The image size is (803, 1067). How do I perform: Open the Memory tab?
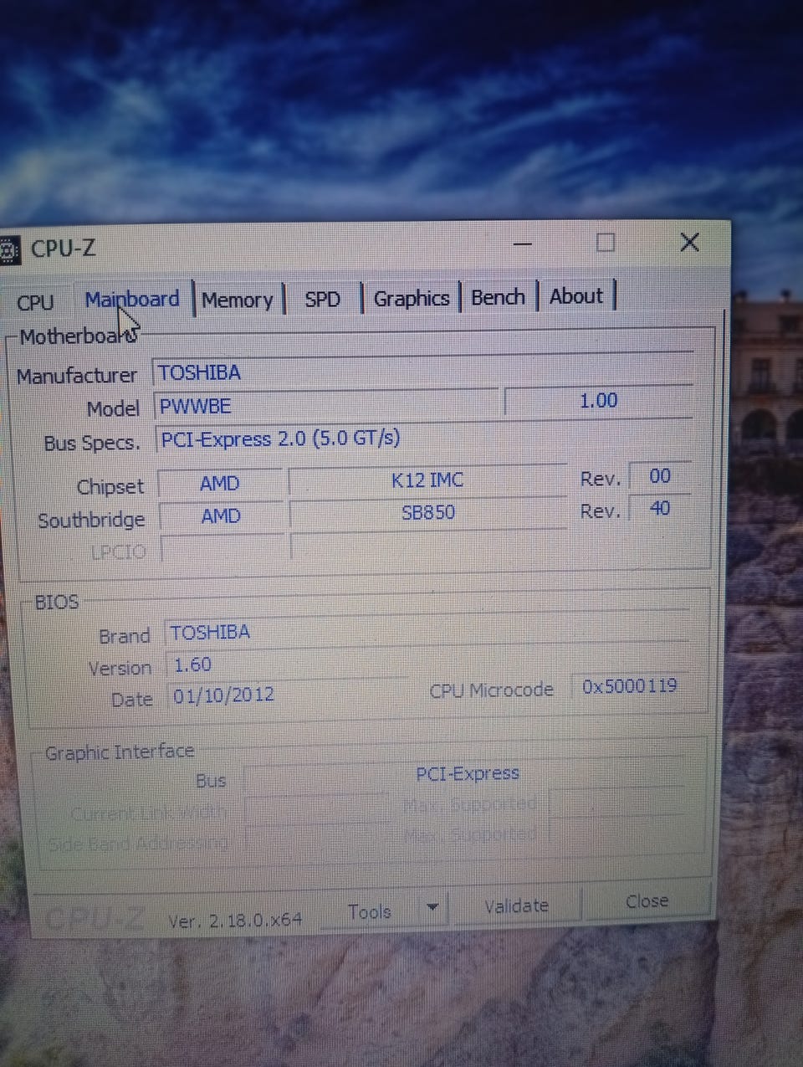click(238, 300)
